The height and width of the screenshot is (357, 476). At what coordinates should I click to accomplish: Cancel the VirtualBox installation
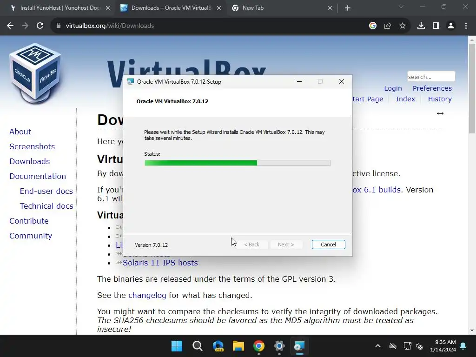[329, 245]
